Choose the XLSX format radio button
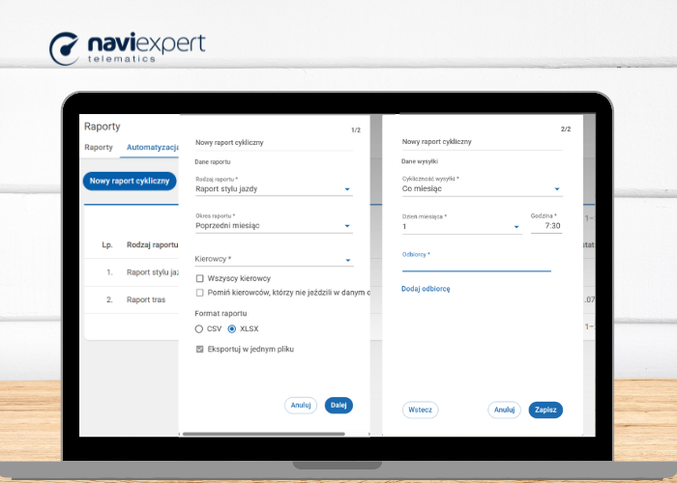Viewport: 677px width, 483px height. coord(232,329)
